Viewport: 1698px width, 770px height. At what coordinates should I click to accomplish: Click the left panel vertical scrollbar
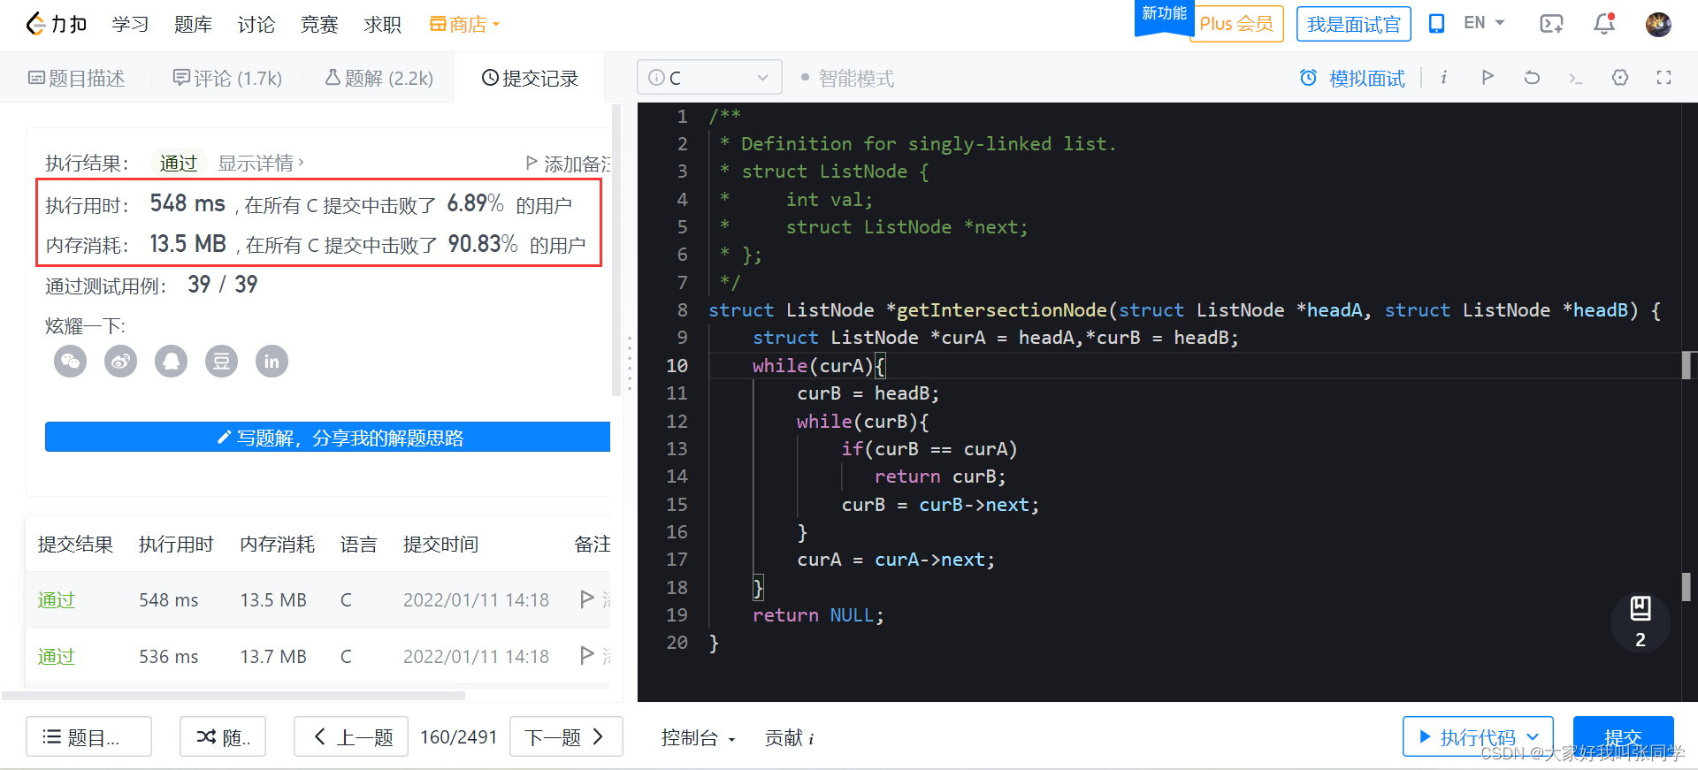[616, 250]
